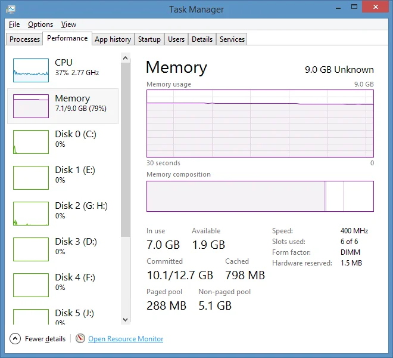The height and width of the screenshot is (358, 393).
Task: Click the Memory mini graph in sidebar
Action: pyautogui.click(x=31, y=106)
